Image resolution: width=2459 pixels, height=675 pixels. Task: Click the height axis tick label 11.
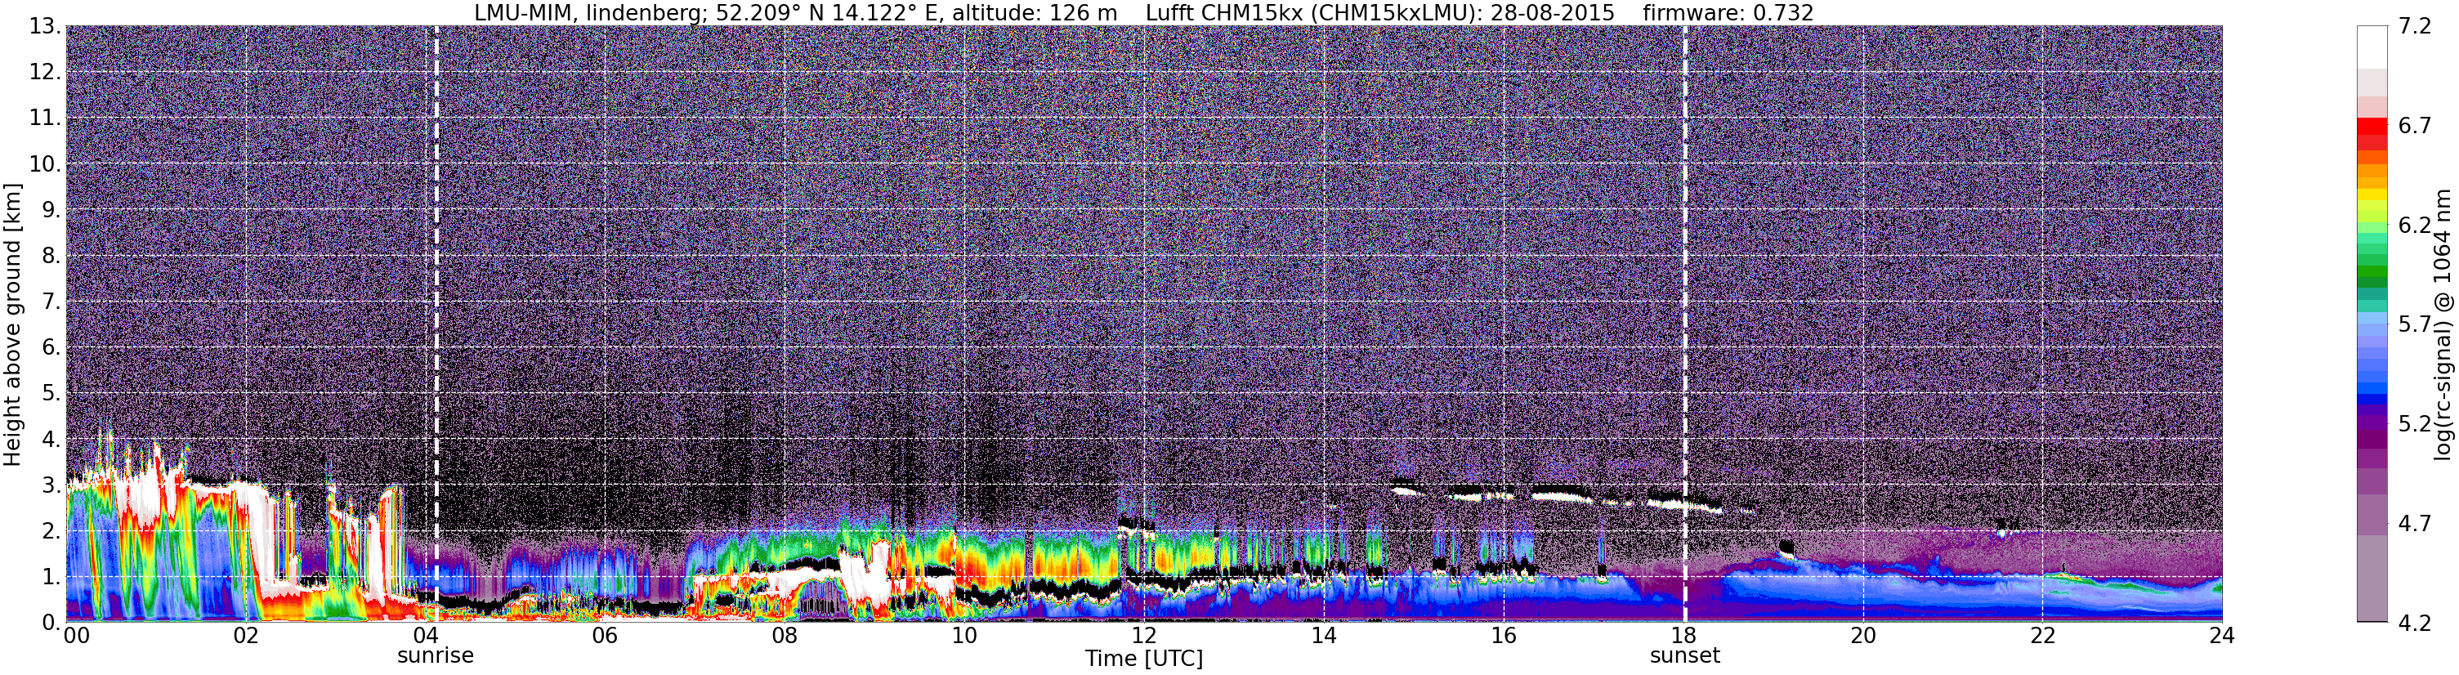pyautogui.click(x=45, y=118)
